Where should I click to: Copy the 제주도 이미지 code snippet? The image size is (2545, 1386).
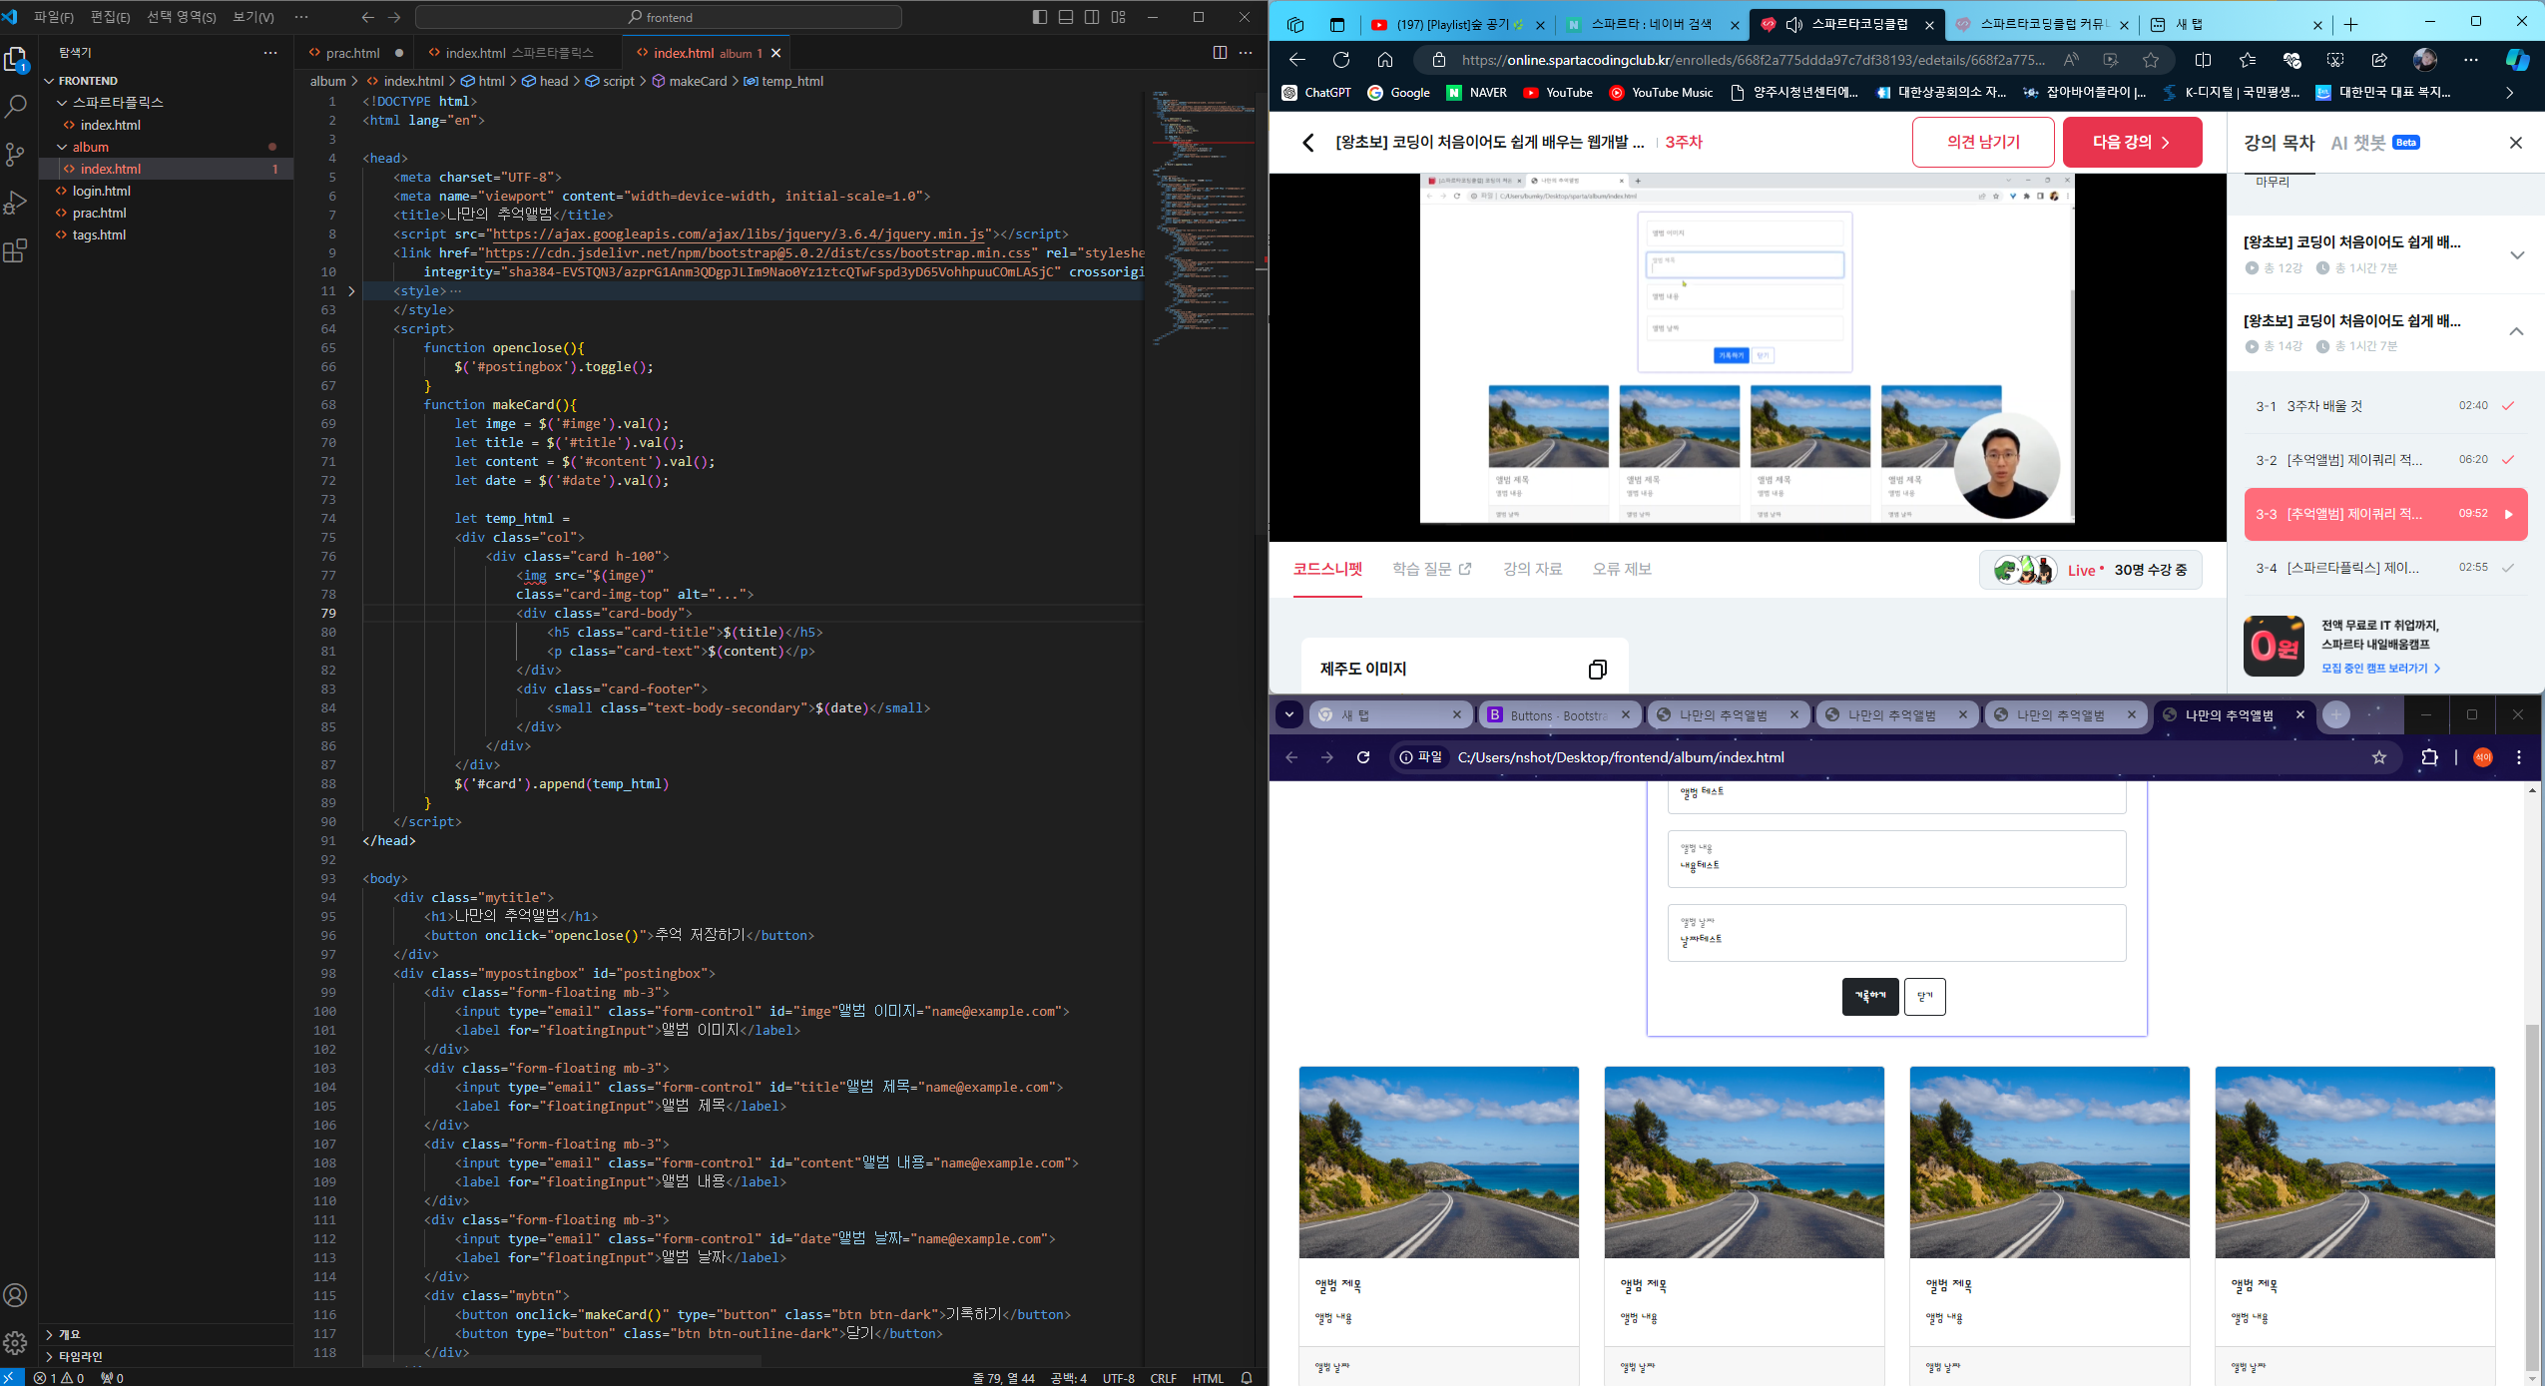[1597, 669]
